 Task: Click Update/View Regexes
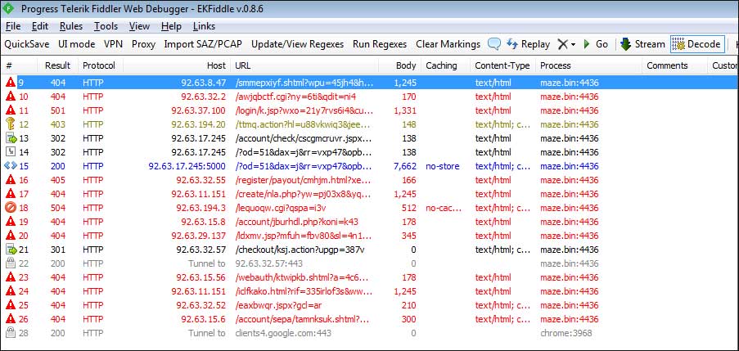click(x=297, y=44)
